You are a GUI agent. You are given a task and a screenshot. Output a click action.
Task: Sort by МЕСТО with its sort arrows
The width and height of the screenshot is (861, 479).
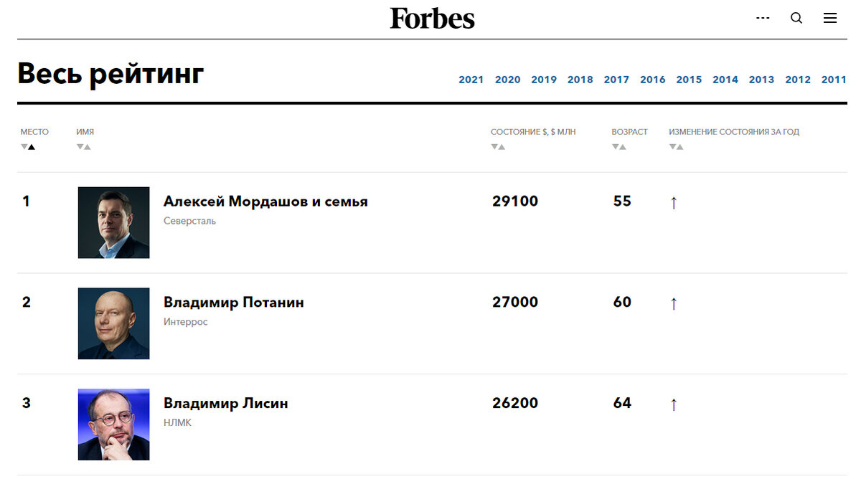(x=28, y=147)
